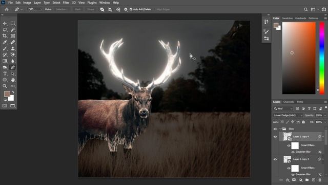Open the search icon at top right
This screenshot has width=328, height=185.
pyautogui.click(x=305, y=9)
